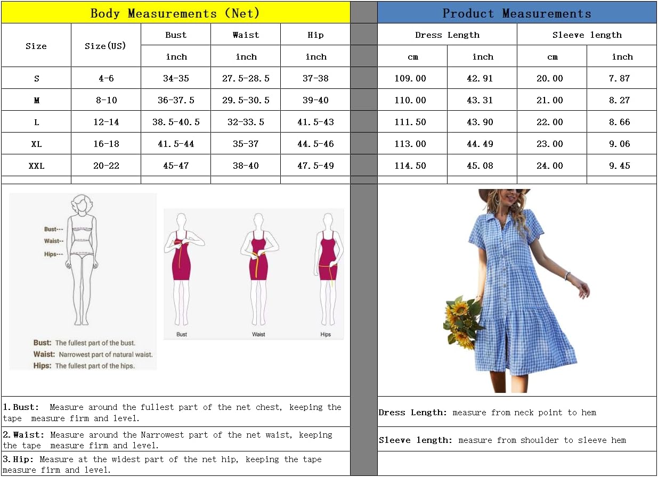Click hip value 44.5-46
This screenshot has width=658, height=477.
click(x=315, y=144)
